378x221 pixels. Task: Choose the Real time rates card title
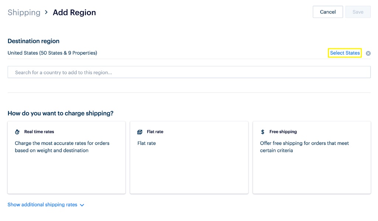click(39, 132)
